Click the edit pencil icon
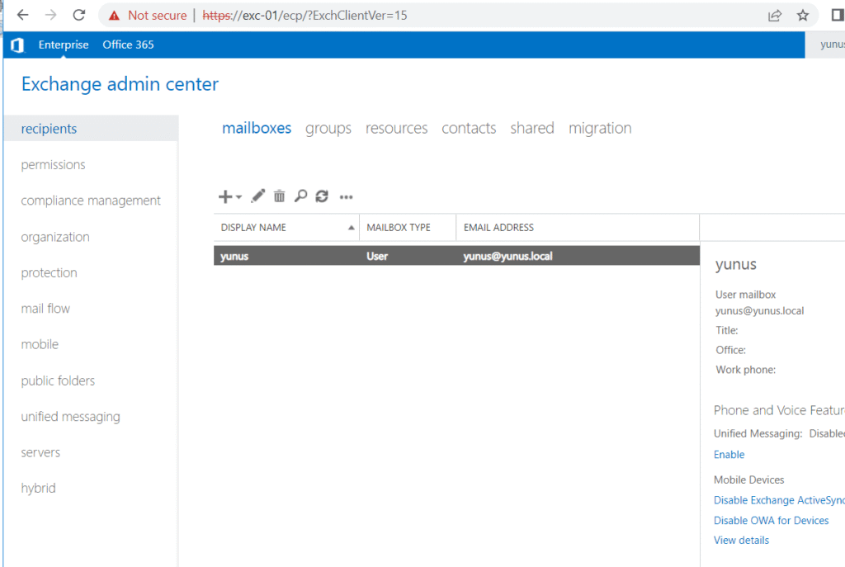Screen dimensions: 845x567 (258, 196)
